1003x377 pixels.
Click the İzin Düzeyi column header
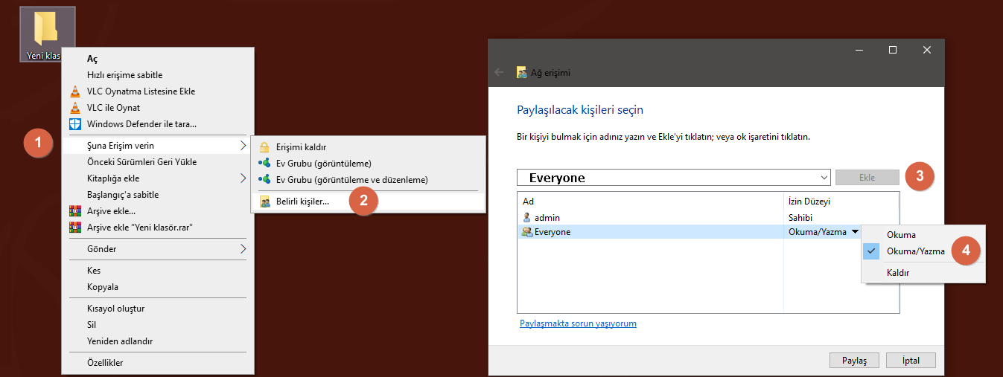841,202
